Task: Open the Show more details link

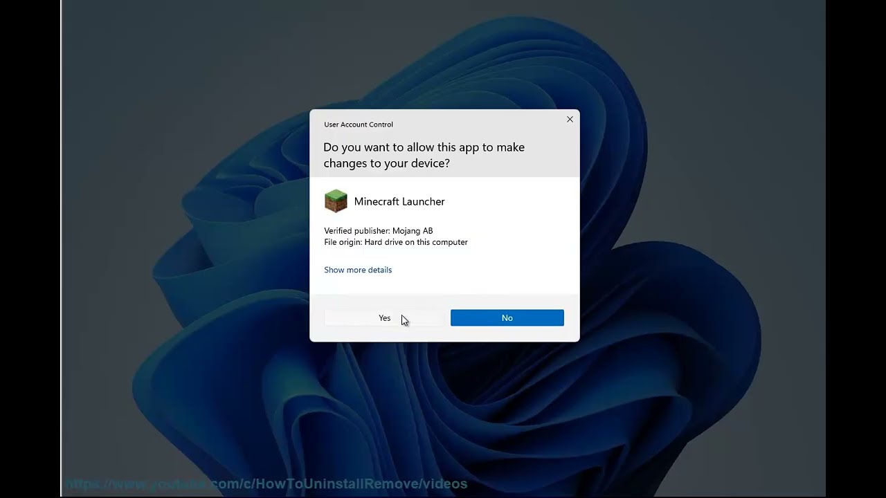Action: (x=358, y=270)
